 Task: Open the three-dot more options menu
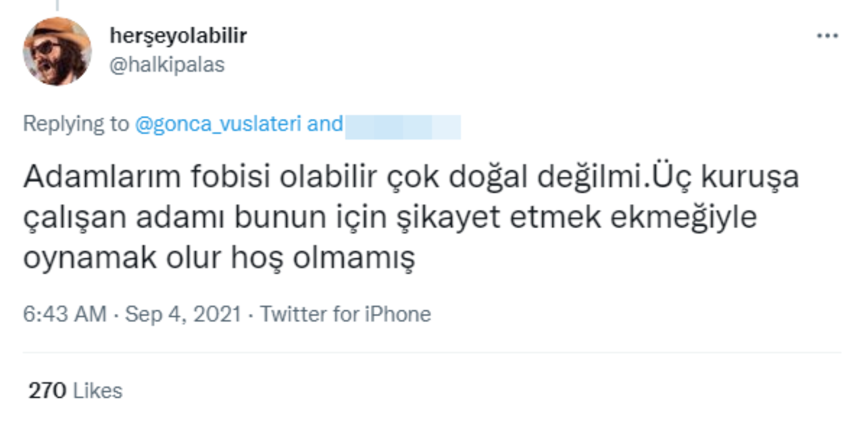point(827,36)
